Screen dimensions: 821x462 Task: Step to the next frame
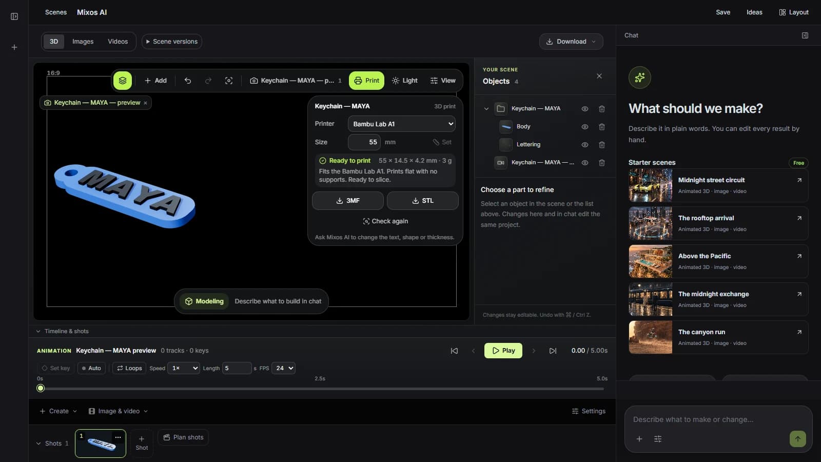pos(534,351)
